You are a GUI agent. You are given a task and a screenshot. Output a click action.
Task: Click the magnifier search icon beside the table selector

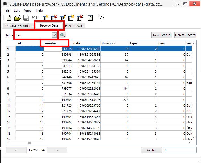click(62, 35)
